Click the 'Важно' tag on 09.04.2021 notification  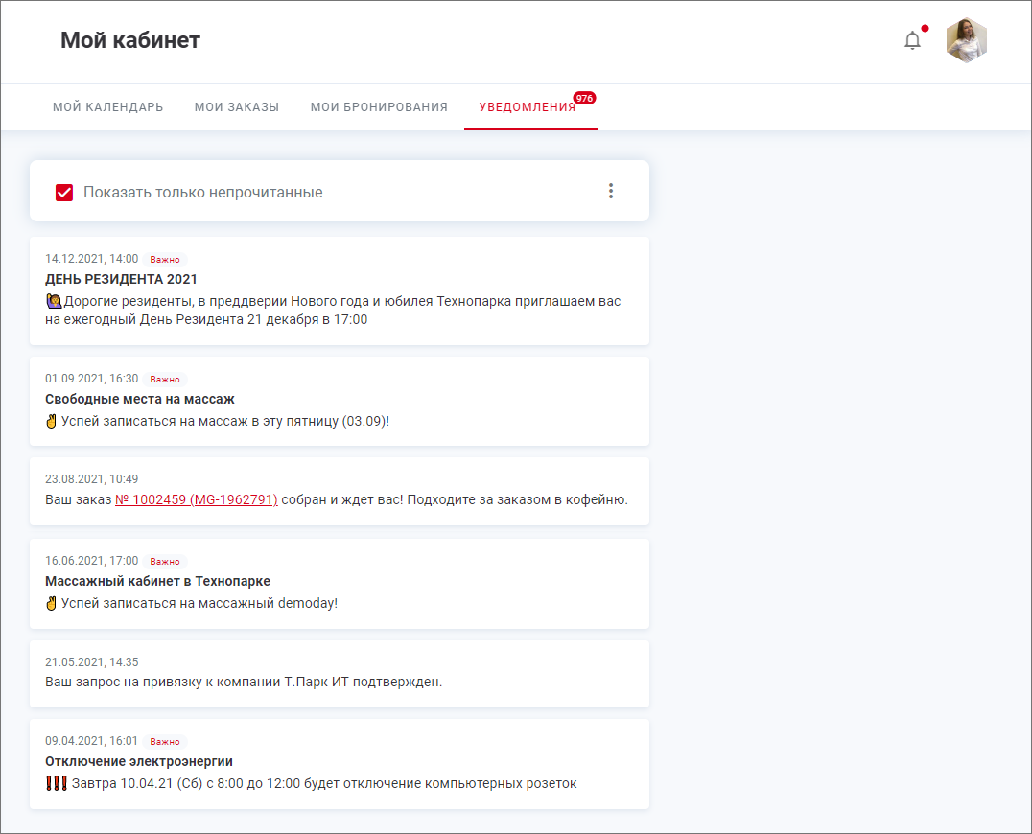click(x=165, y=742)
